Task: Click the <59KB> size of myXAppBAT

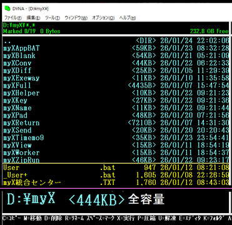Action: click(x=144, y=48)
